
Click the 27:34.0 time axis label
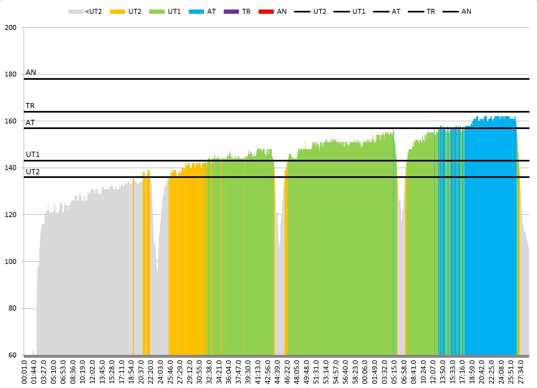521,372
